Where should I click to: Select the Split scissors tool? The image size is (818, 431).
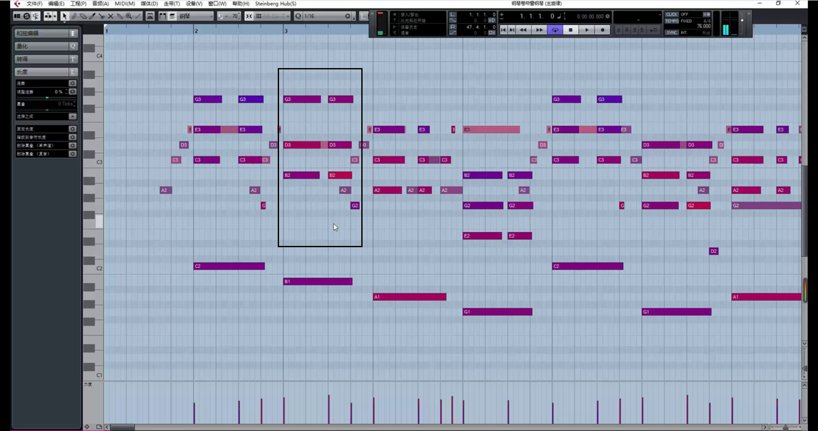point(101,16)
